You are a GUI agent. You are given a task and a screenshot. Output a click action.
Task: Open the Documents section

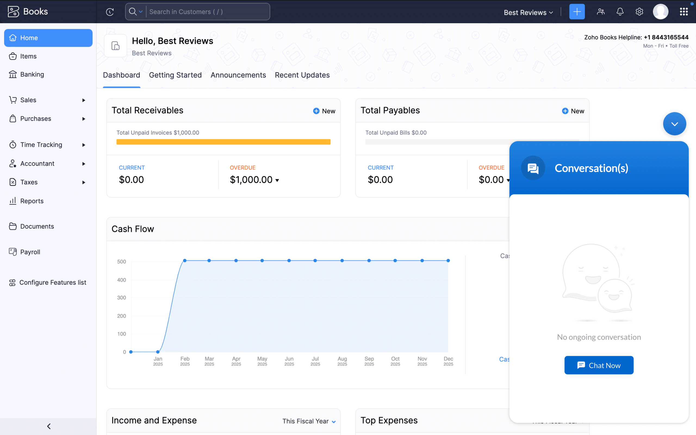pos(37,226)
